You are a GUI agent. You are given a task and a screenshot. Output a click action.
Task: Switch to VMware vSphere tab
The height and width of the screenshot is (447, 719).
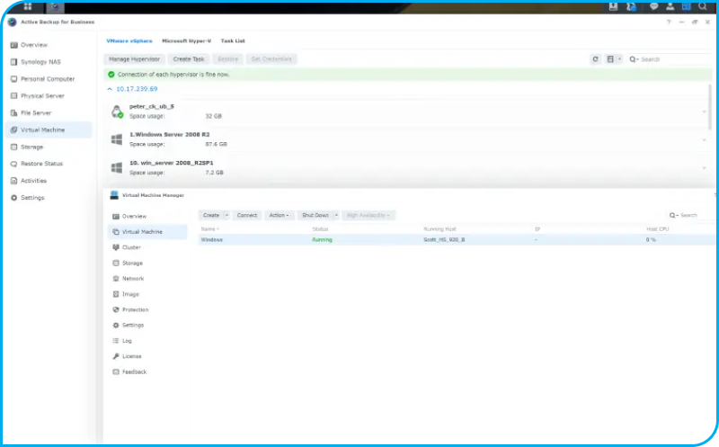click(x=129, y=40)
